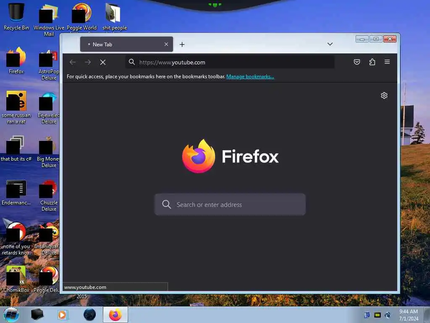Select the Bejeweled Deluxe desktop icon

pos(49,107)
